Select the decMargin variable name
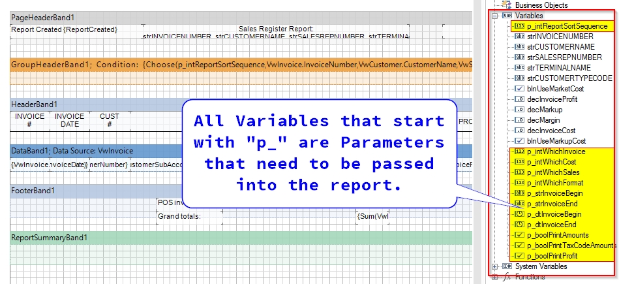 (543, 120)
